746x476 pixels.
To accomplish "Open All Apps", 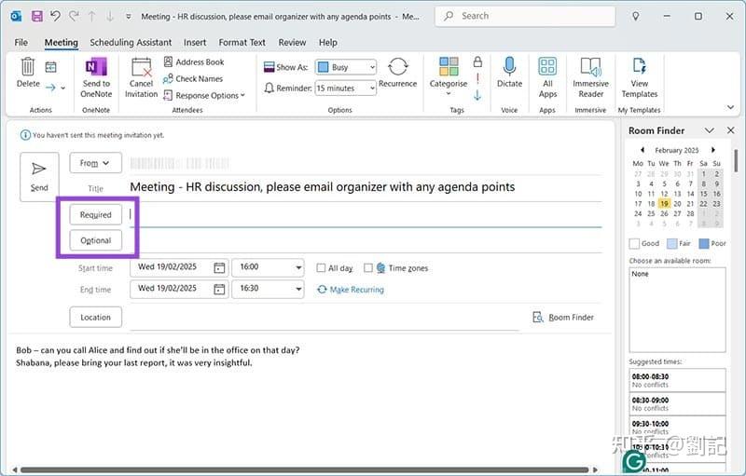I will (547, 66).
